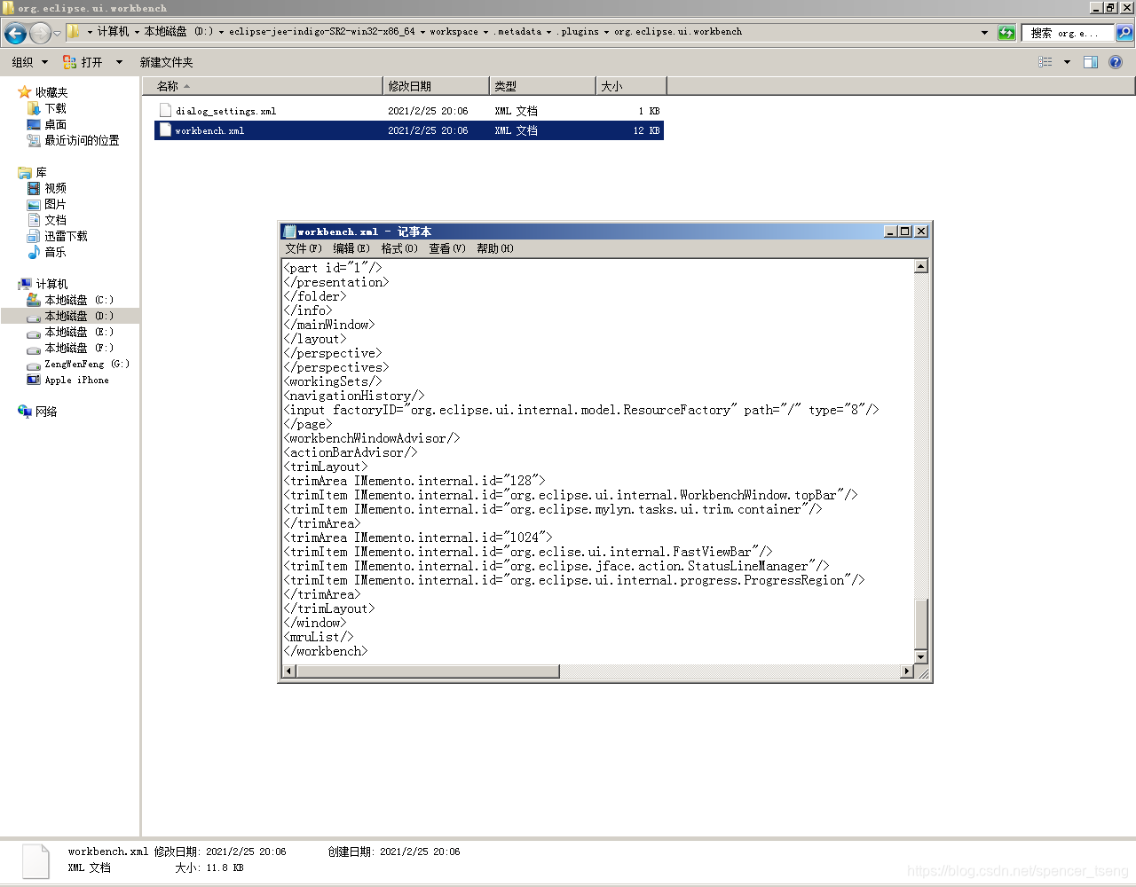The image size is (1136, 887).
Task: Click the 新建文件夹 button
Action: [x=167, y=62]
